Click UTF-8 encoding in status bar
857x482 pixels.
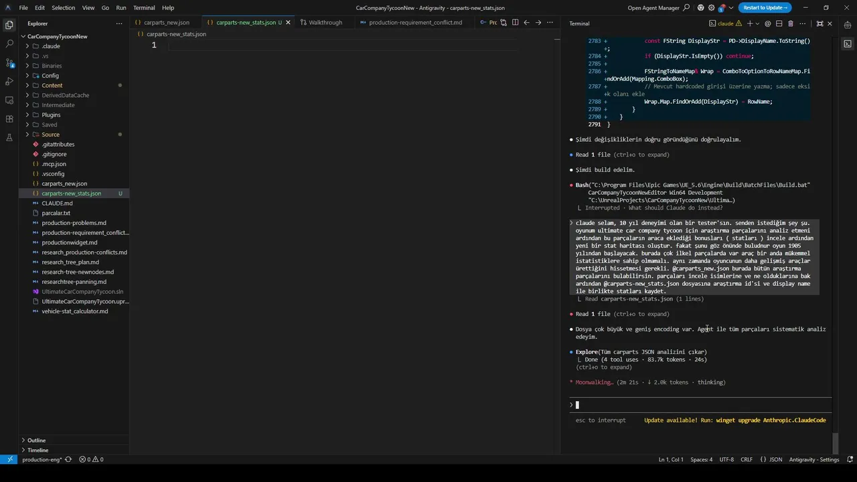(726, 459)
